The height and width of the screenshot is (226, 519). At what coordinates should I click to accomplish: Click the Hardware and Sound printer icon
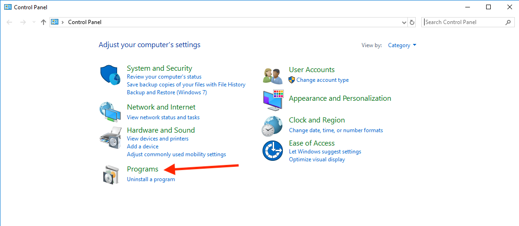(x=110, y=137)
